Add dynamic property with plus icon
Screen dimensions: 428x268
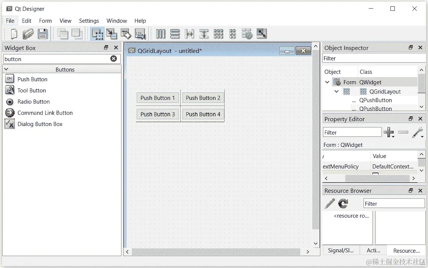click(x=389, y=132)
